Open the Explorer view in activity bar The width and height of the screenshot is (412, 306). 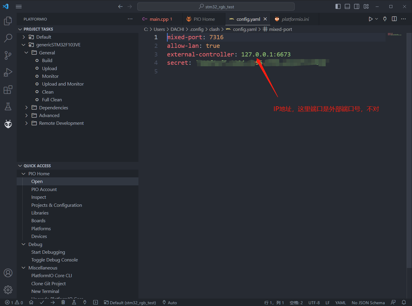click(x=8, y=21)
